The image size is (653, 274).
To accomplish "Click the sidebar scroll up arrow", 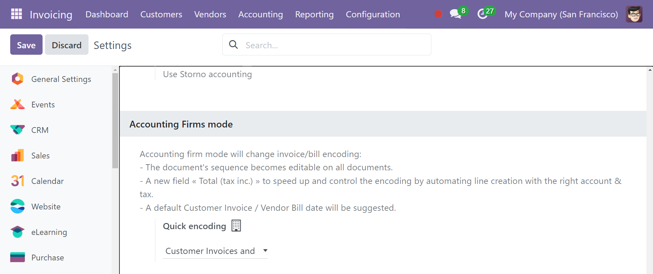I will coord(115,70).
